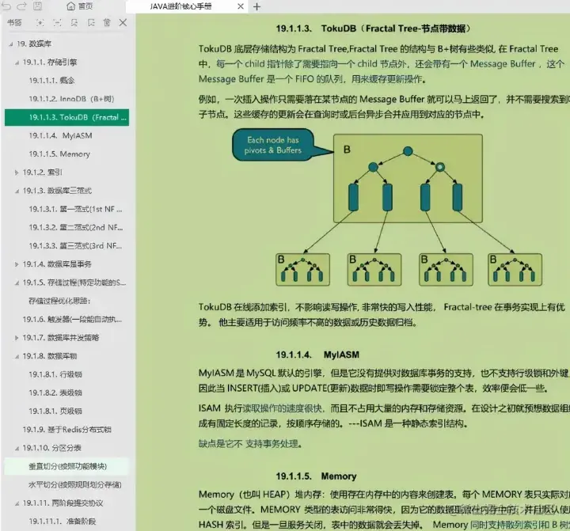
Task: Click delete bookmark trash icon
Action: coord(107,23)
